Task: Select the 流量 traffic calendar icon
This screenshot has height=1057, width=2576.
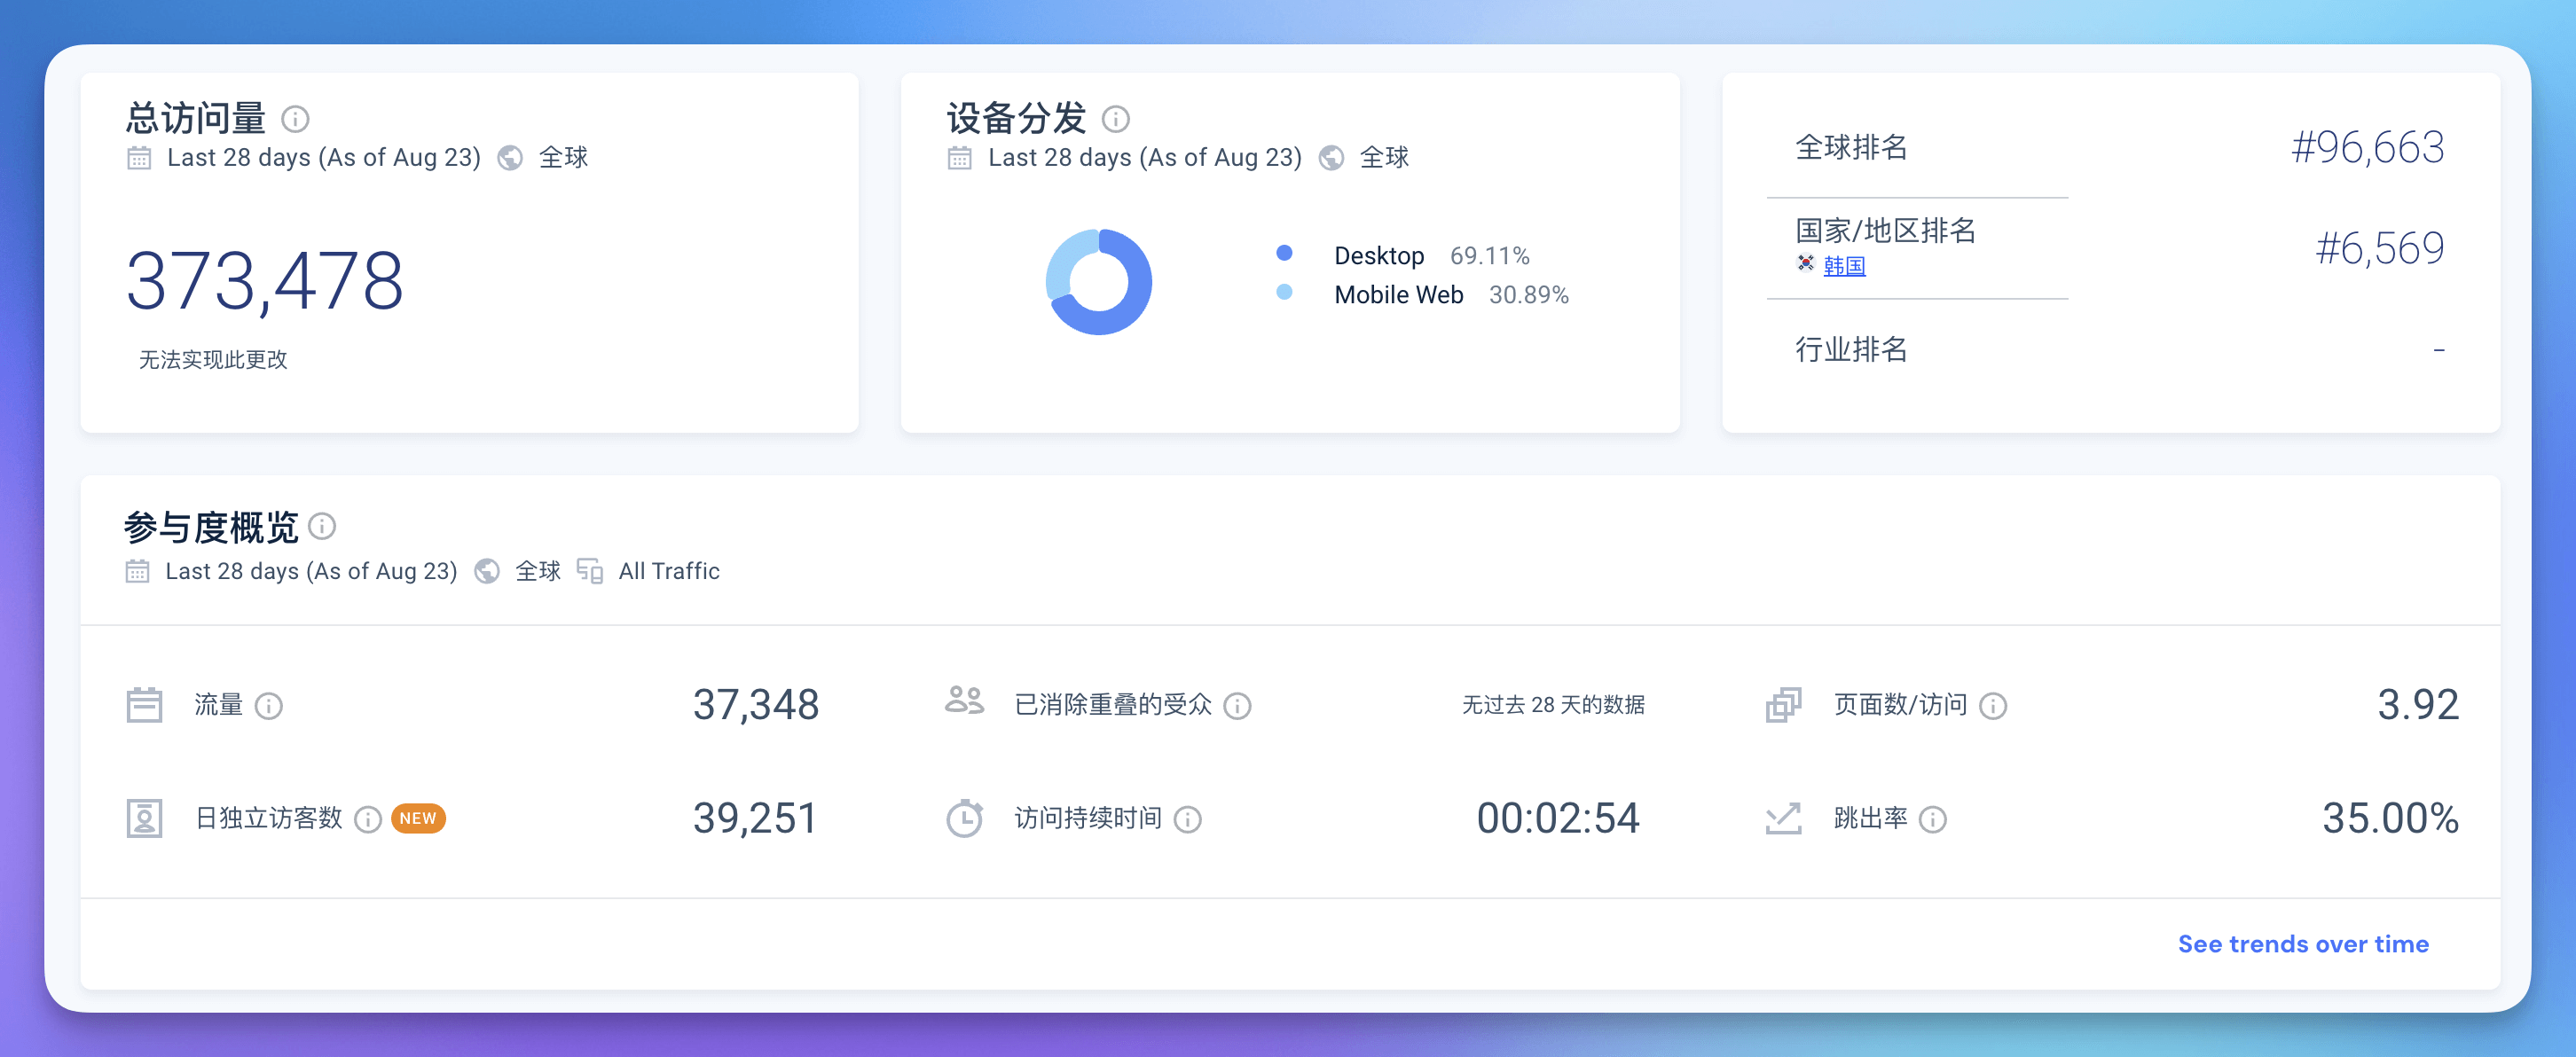Action: [x=144, y=704]
